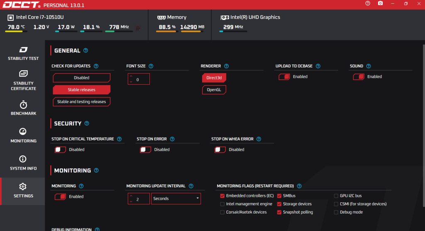Open help for the MONITORING section heading
This screenshot has width=425, height=231.
(x=96, y=170)
